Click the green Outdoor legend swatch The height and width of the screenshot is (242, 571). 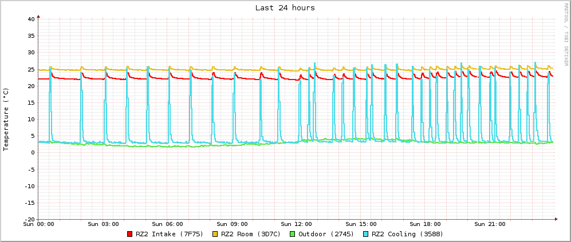click(293, 234)
